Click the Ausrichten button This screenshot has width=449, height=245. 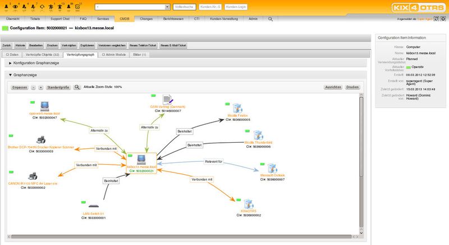(333, 87)
